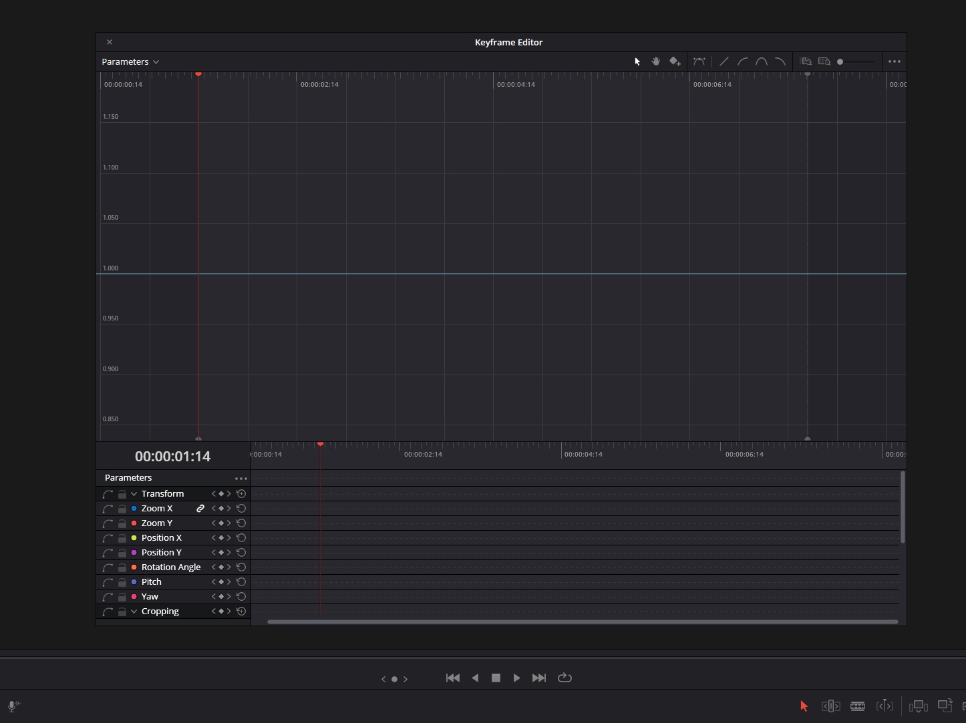The image size is (966, 723).
Task: Click the red playhead in lower keyframe ruler
Action: [x=321, y=444]
